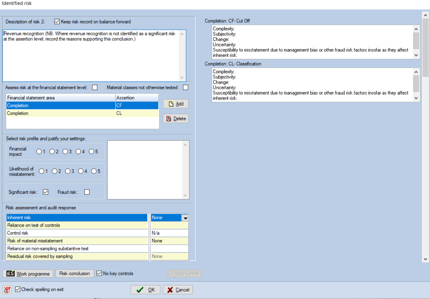Enable the Fraud risk checkbox
The width and height of the screenshot is (430, 299).
click(87, 192)
